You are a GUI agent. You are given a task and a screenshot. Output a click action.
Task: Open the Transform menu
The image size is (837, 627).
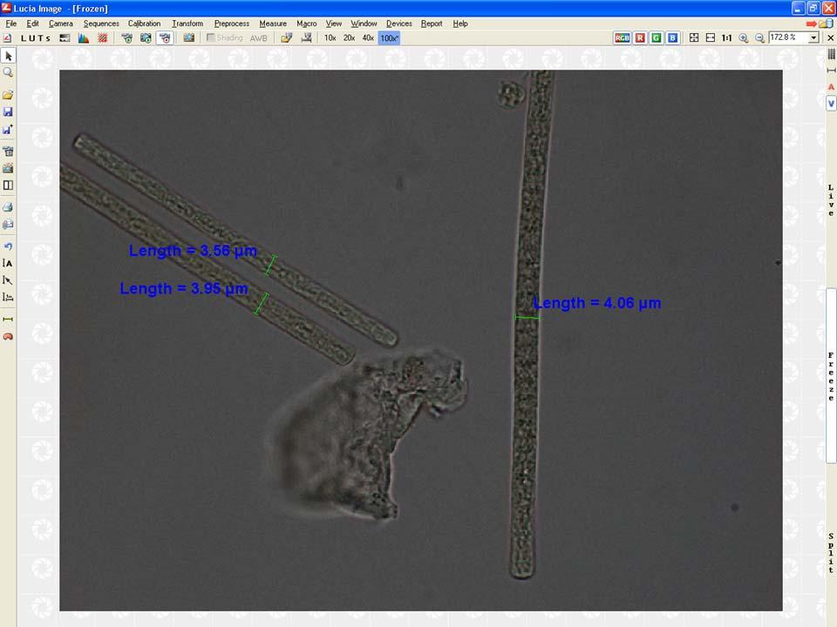187,24
